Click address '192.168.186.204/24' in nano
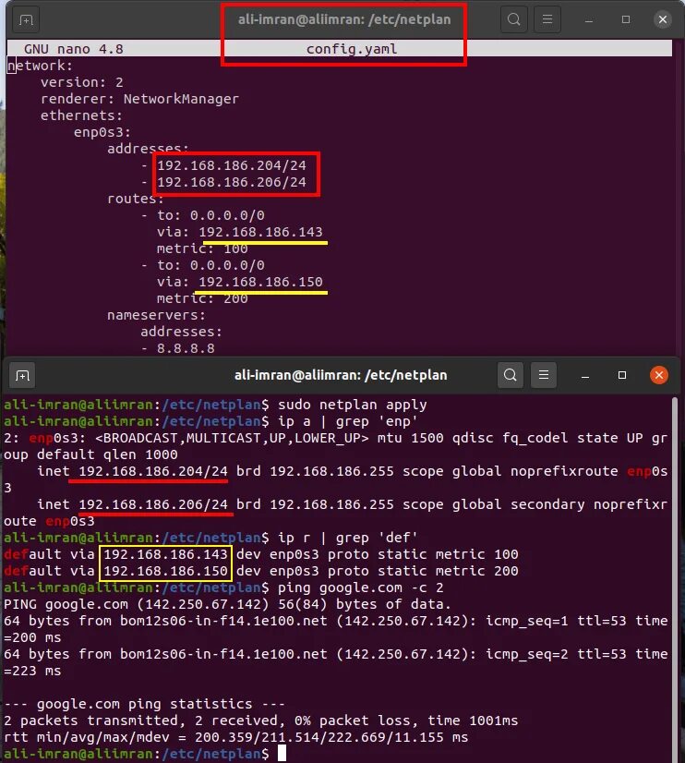 tap(232, 165)
